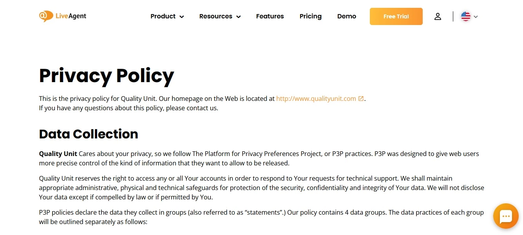Select Demo from the navigation bar

(346, 16)
